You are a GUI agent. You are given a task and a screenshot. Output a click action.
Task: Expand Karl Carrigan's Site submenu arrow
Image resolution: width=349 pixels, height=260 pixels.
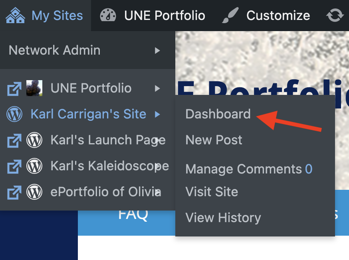[157, 114]
